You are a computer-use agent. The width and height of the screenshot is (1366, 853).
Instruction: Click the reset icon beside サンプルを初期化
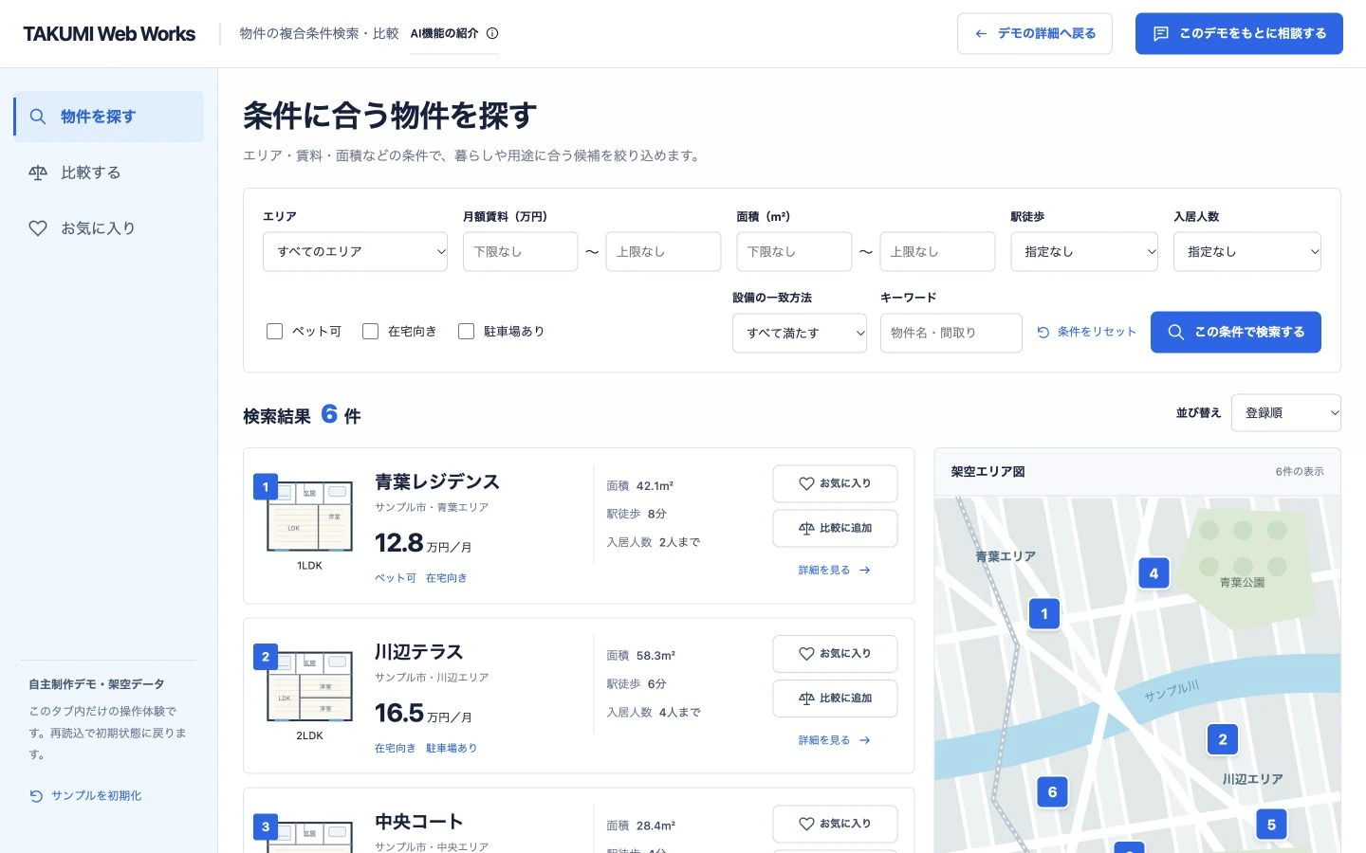(36, 796)
